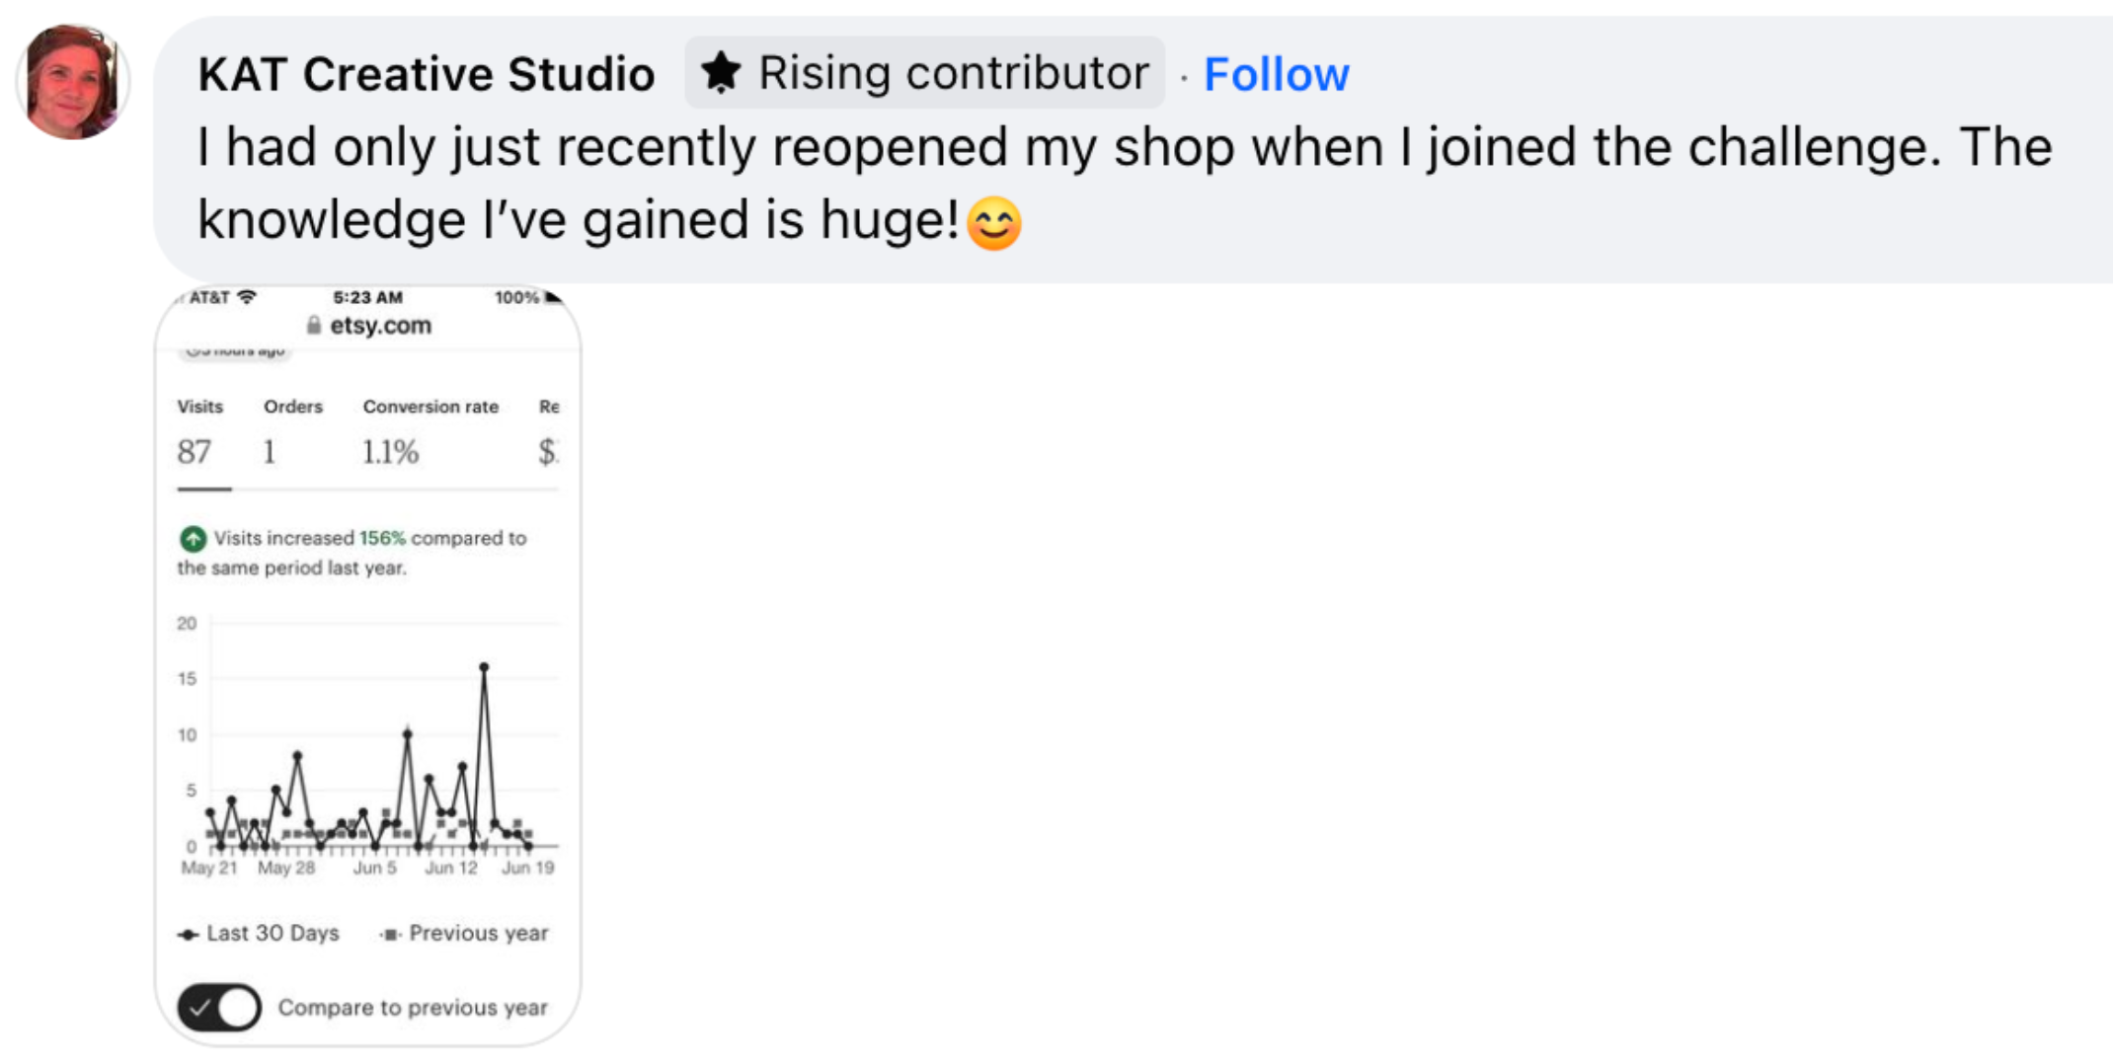
Task: Select the Visits stat tab
Action: pyautogui.click(x=199, y=432)
